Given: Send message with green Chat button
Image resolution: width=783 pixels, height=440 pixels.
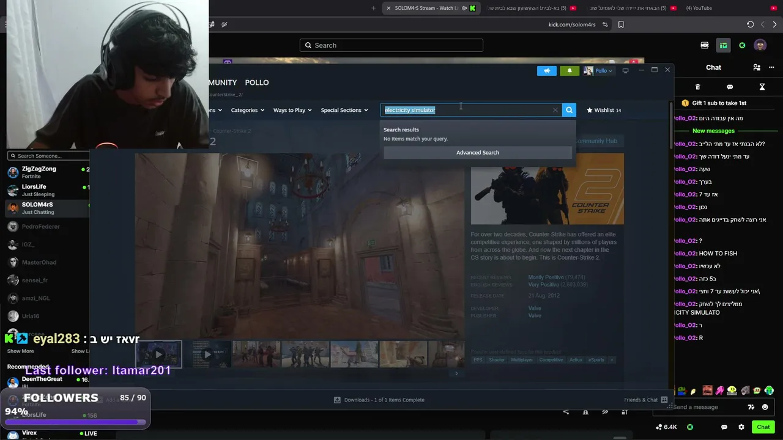Looking at the screenshot, I should click(763, 427).
